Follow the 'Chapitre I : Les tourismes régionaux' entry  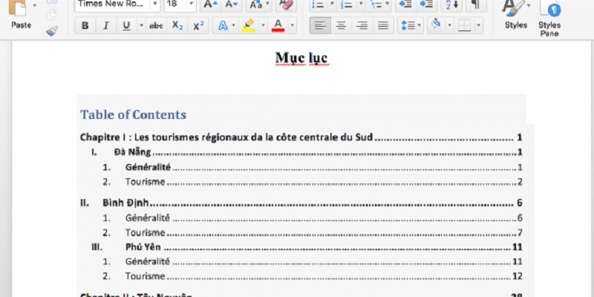[x=301, y=137]
